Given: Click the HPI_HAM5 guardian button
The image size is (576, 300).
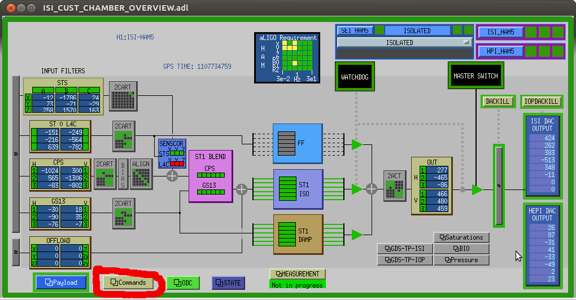Looking at the screenshot, I should [500, 51].
